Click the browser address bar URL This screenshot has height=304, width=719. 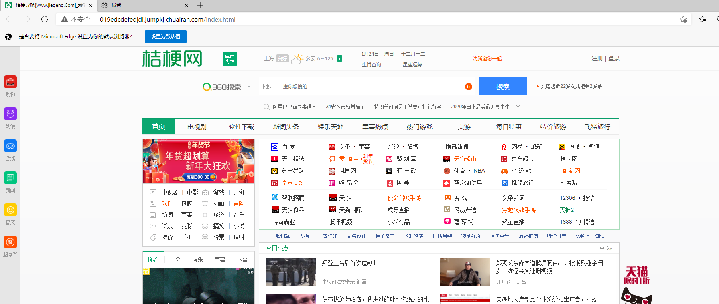tap(167, 19)
